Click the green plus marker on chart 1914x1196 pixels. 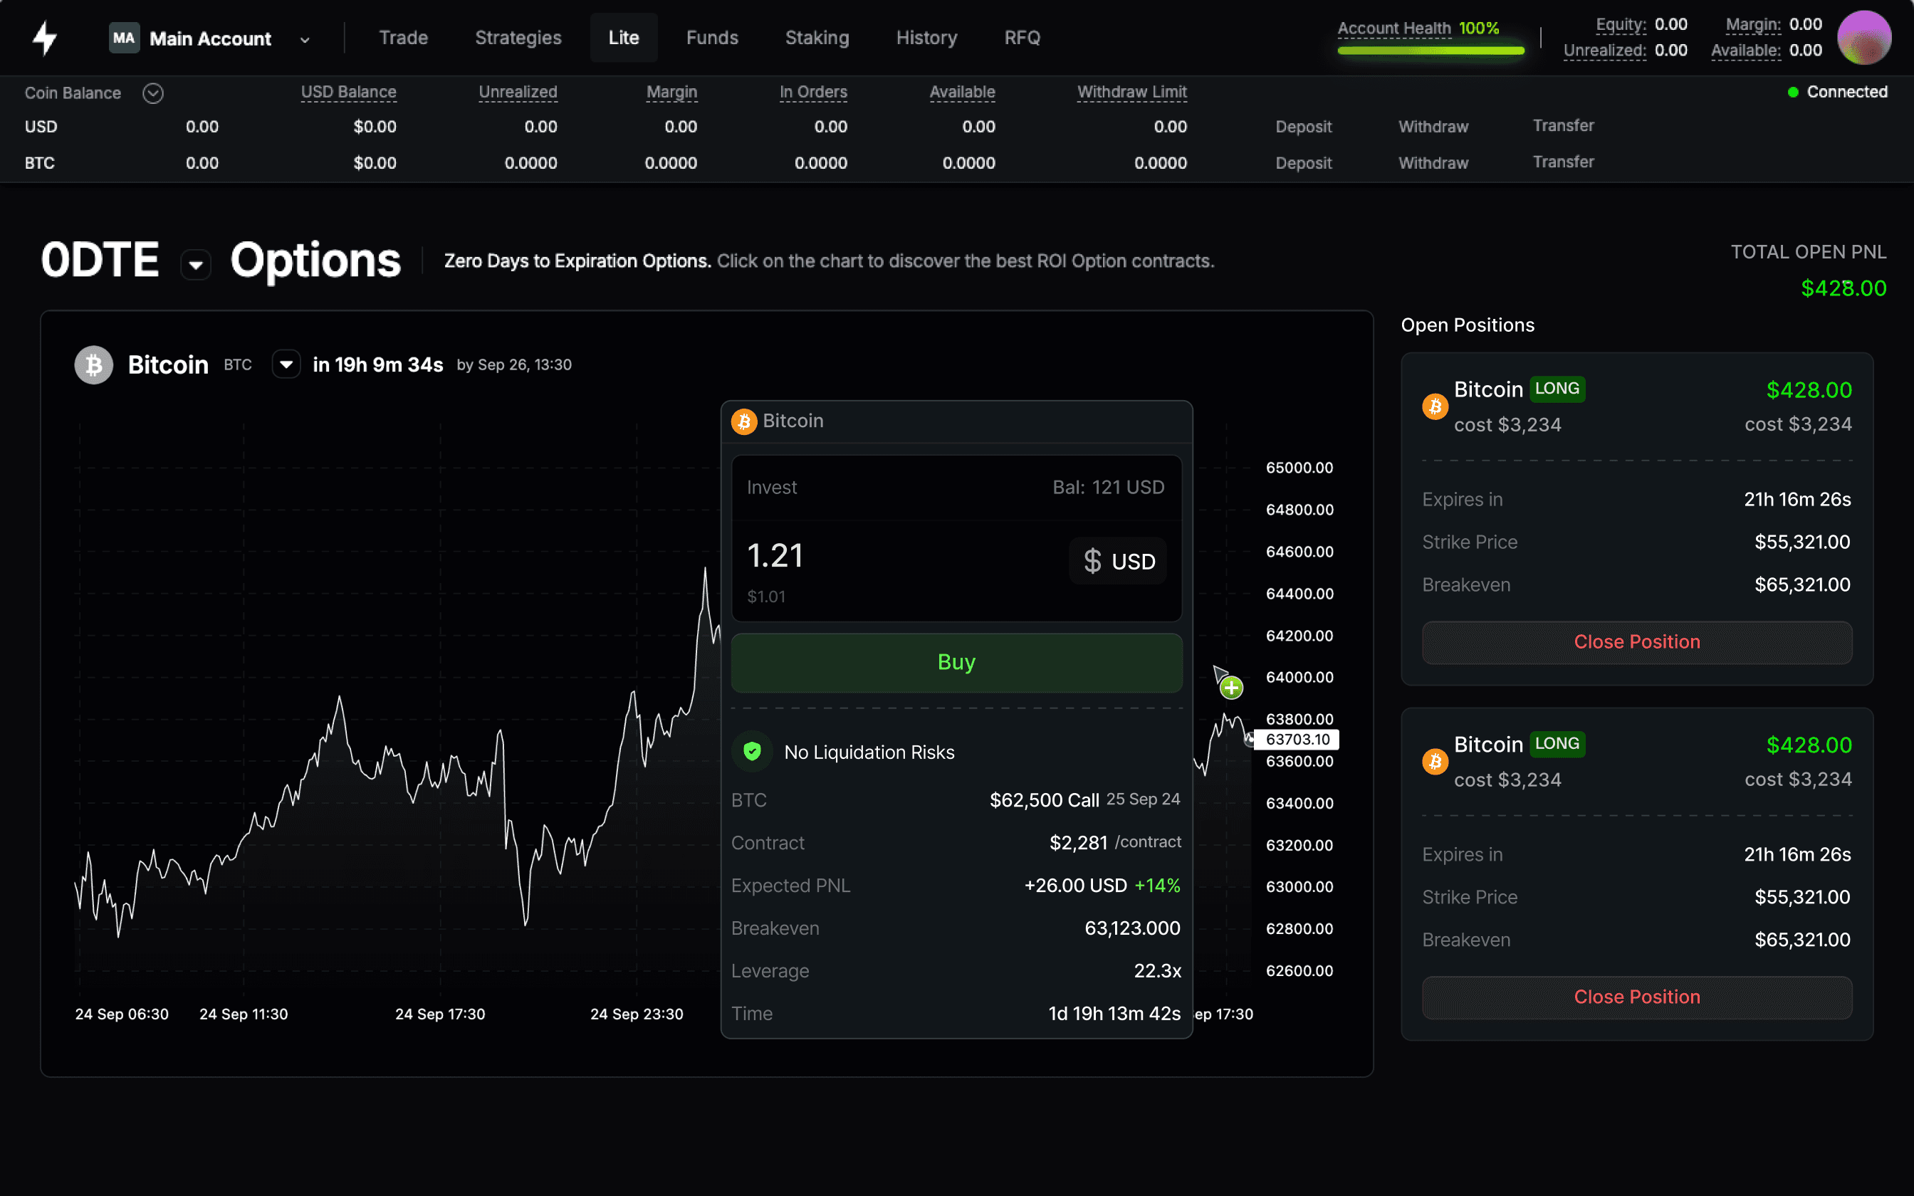click(1230, 688)
